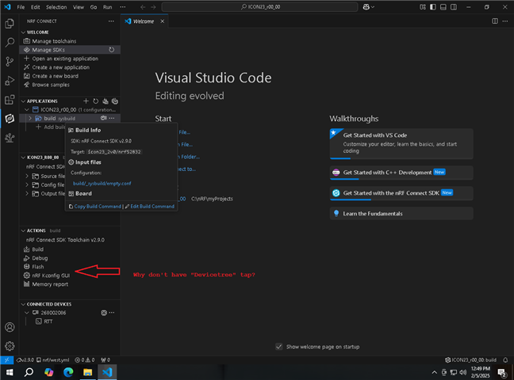Click the refresh icon beside Manage SDKs
This screenshot has height=380, width=514.
coord(112,50)
